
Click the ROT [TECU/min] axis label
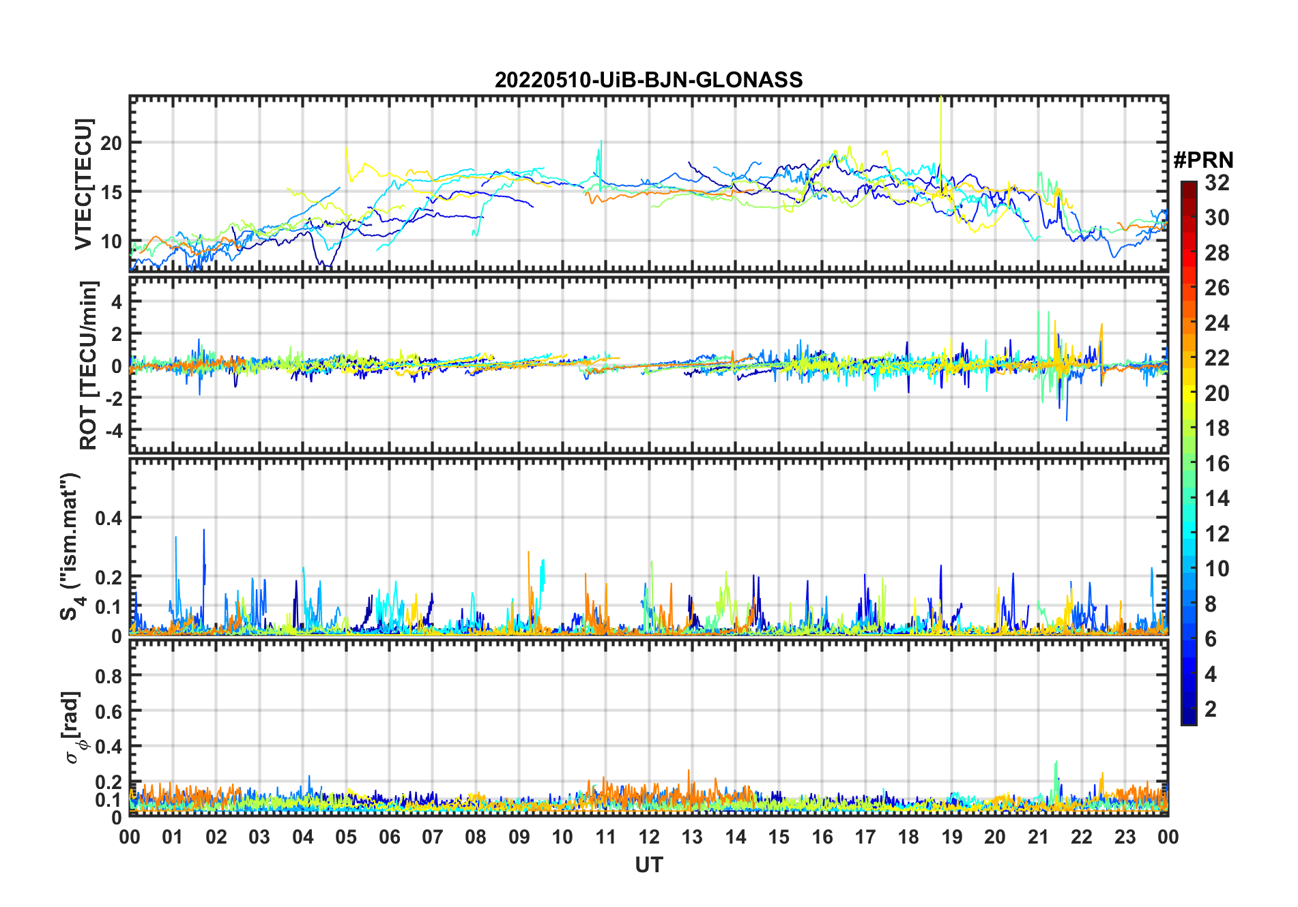[89, 365]
